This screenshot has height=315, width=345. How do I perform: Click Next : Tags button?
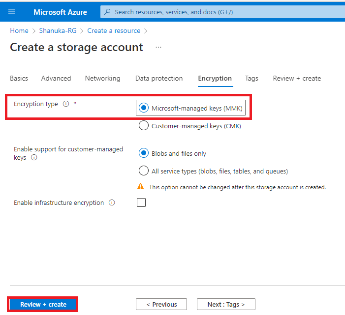tap(226, 304)
